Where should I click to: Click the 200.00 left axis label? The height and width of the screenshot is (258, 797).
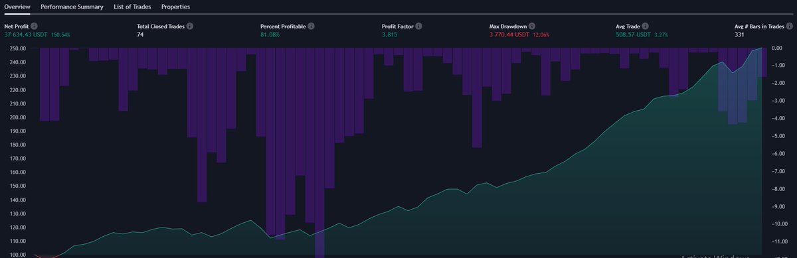[x=19, y=117]
